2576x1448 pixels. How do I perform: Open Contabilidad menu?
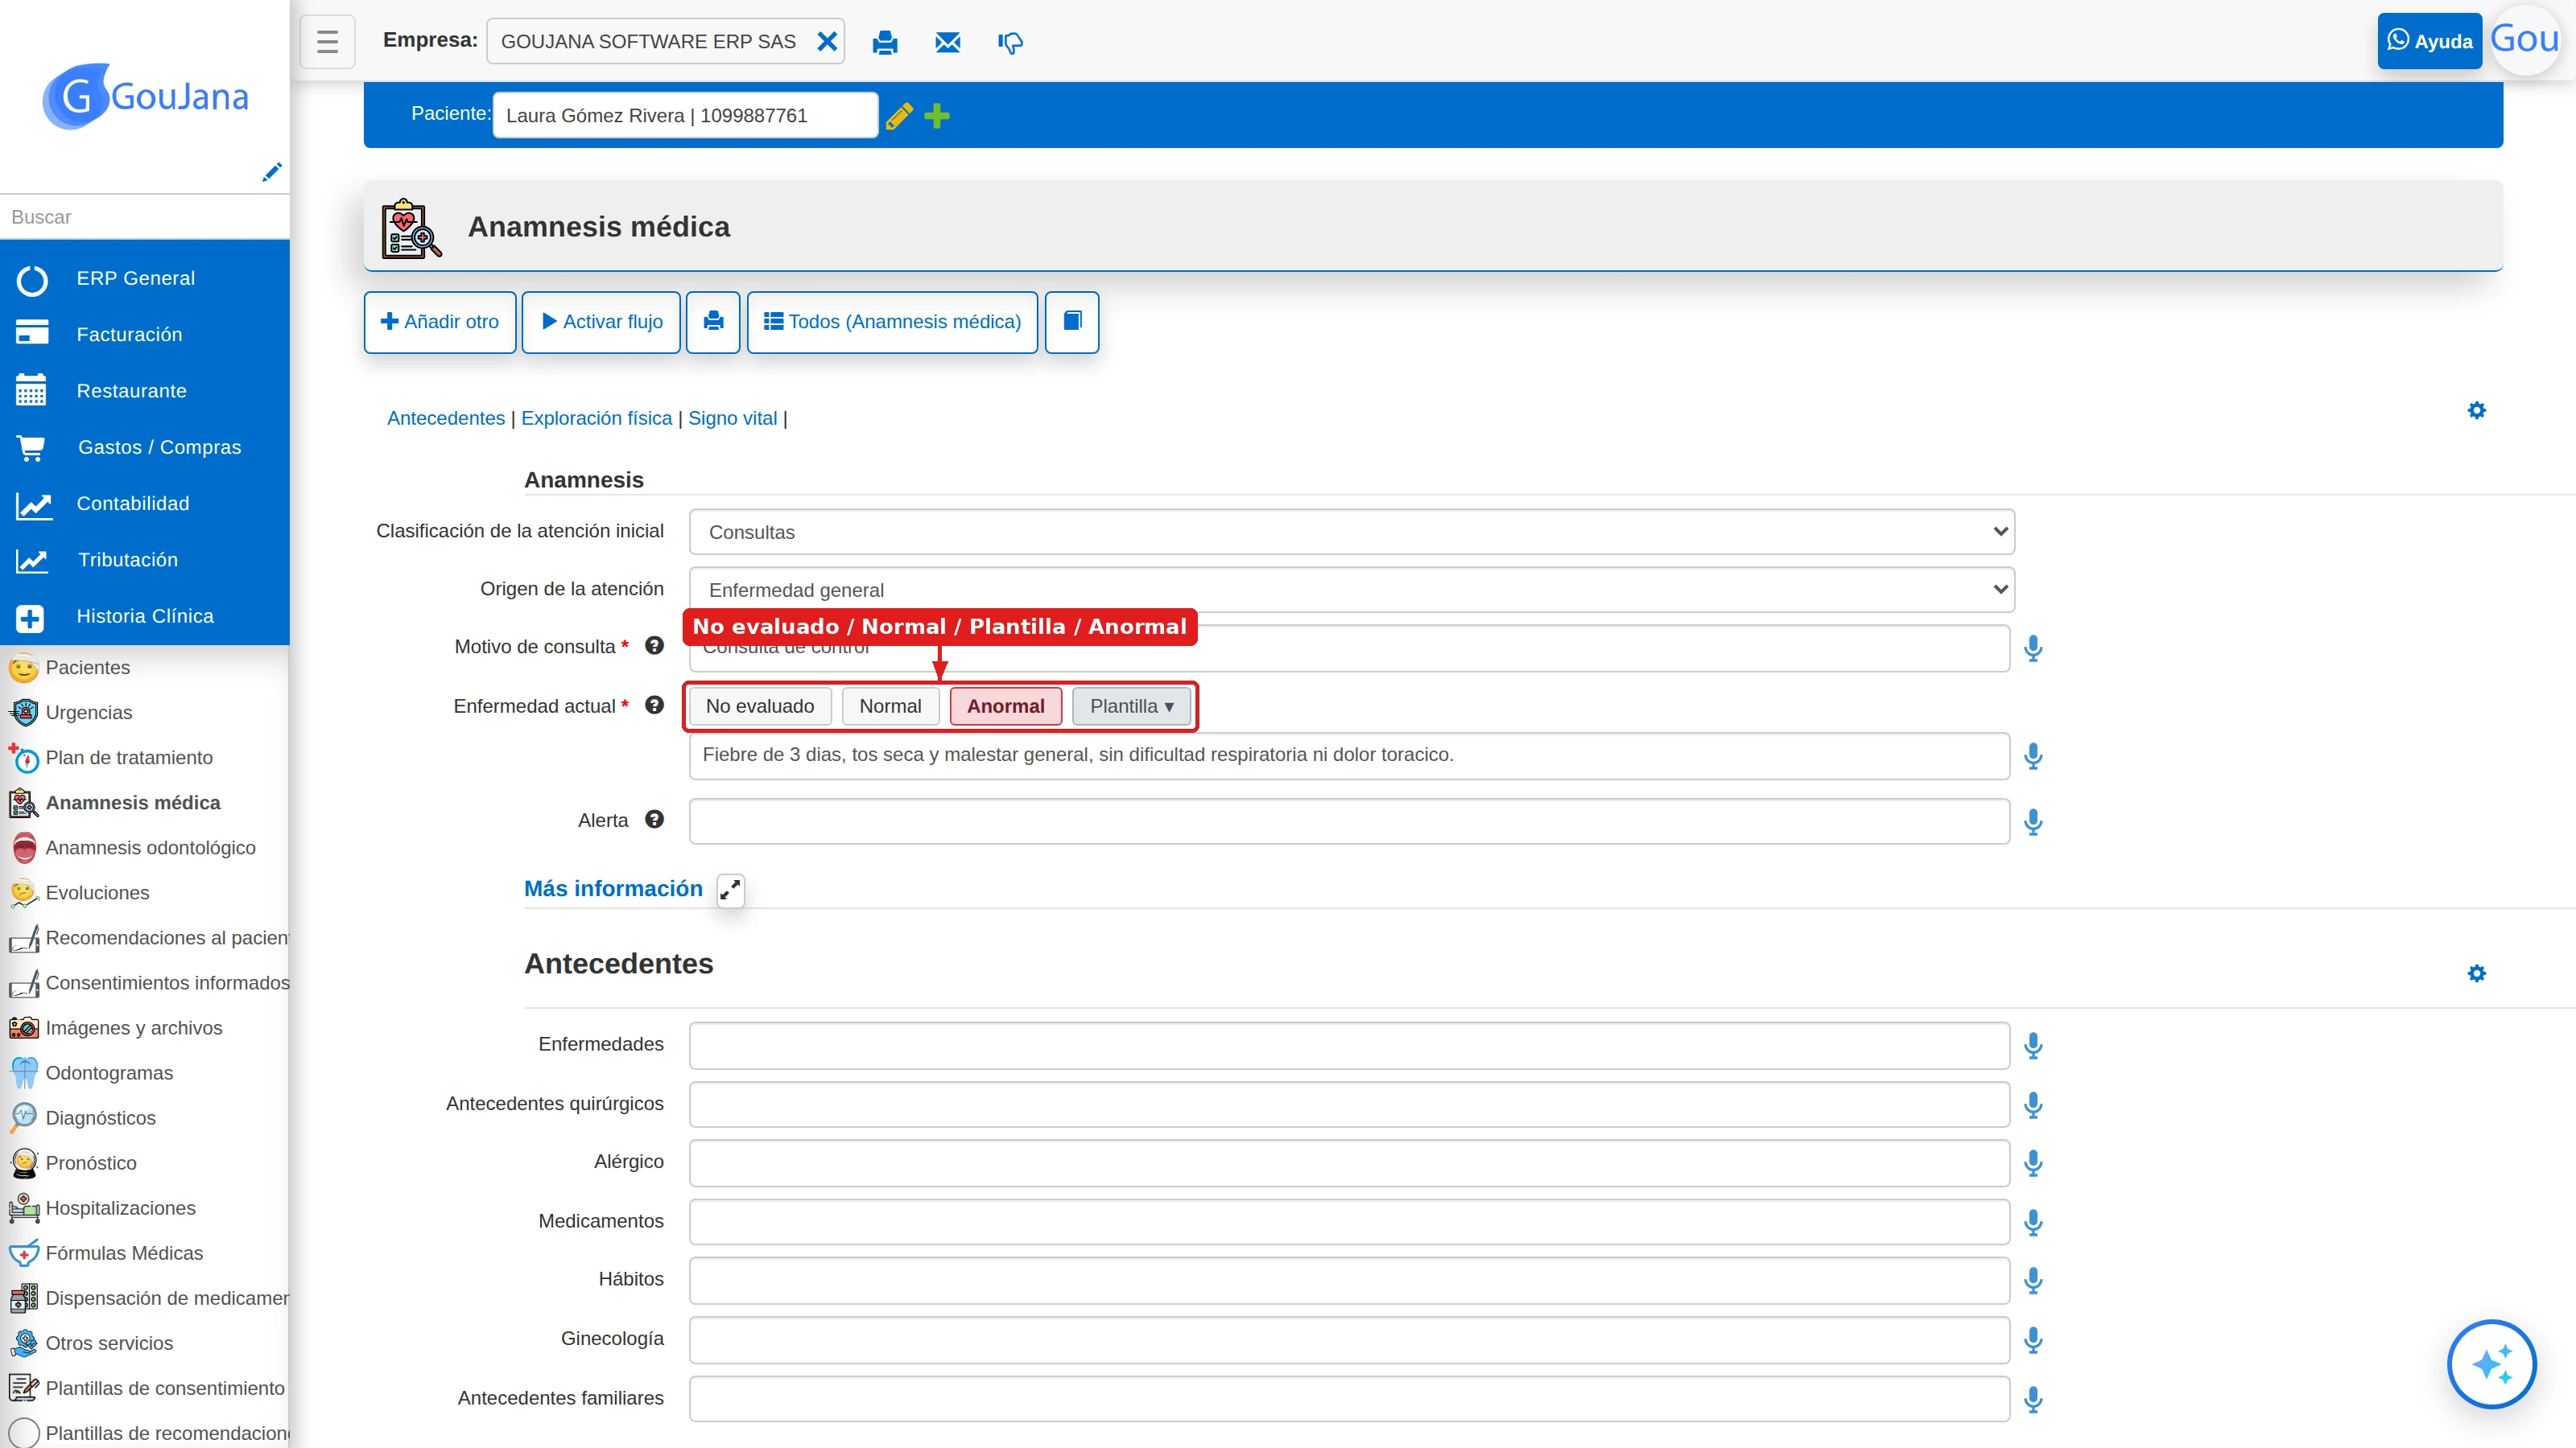coord(145,504)
